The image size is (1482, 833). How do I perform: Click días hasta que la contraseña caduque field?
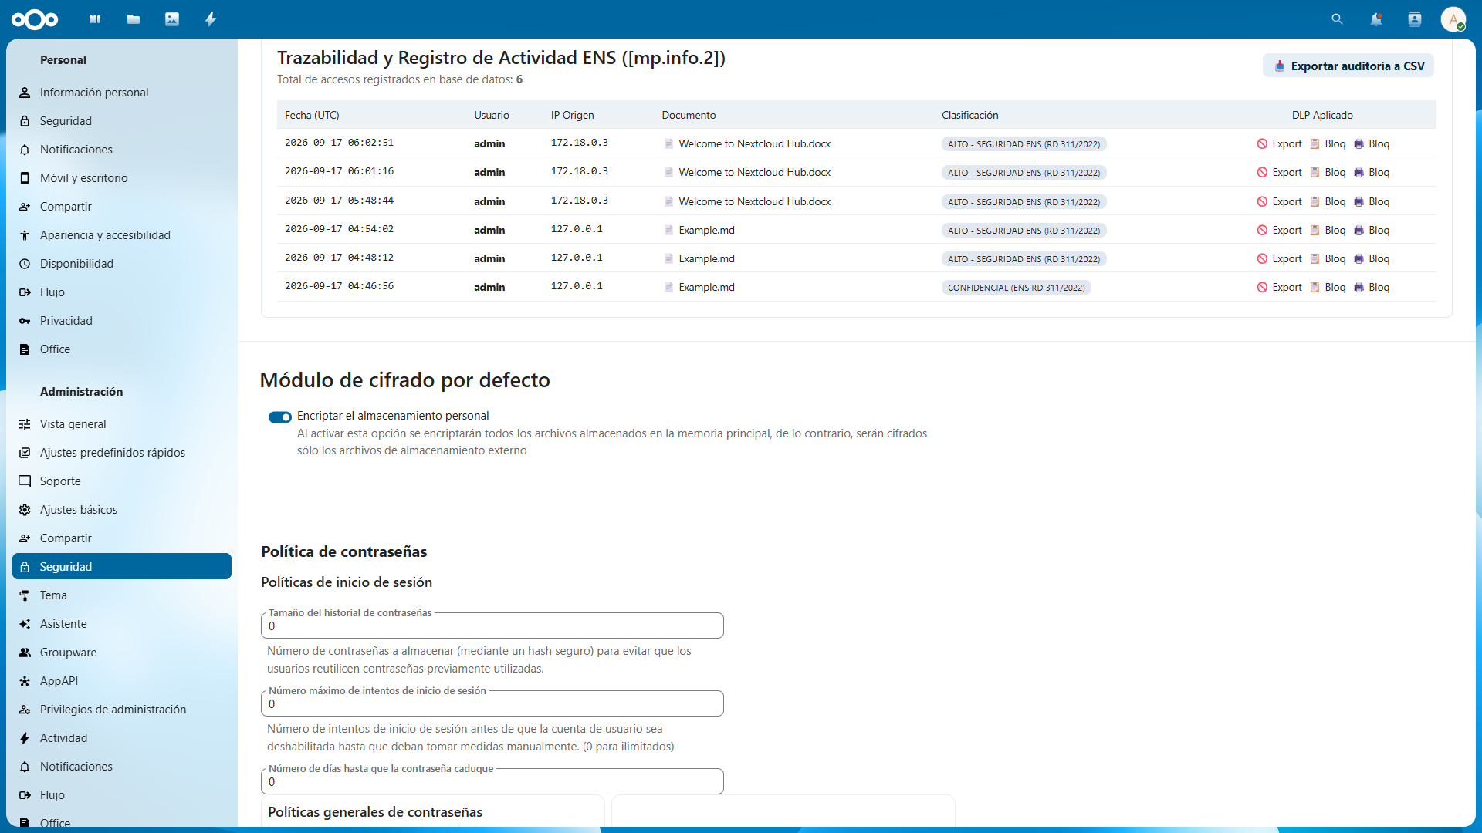click(492, 782)
